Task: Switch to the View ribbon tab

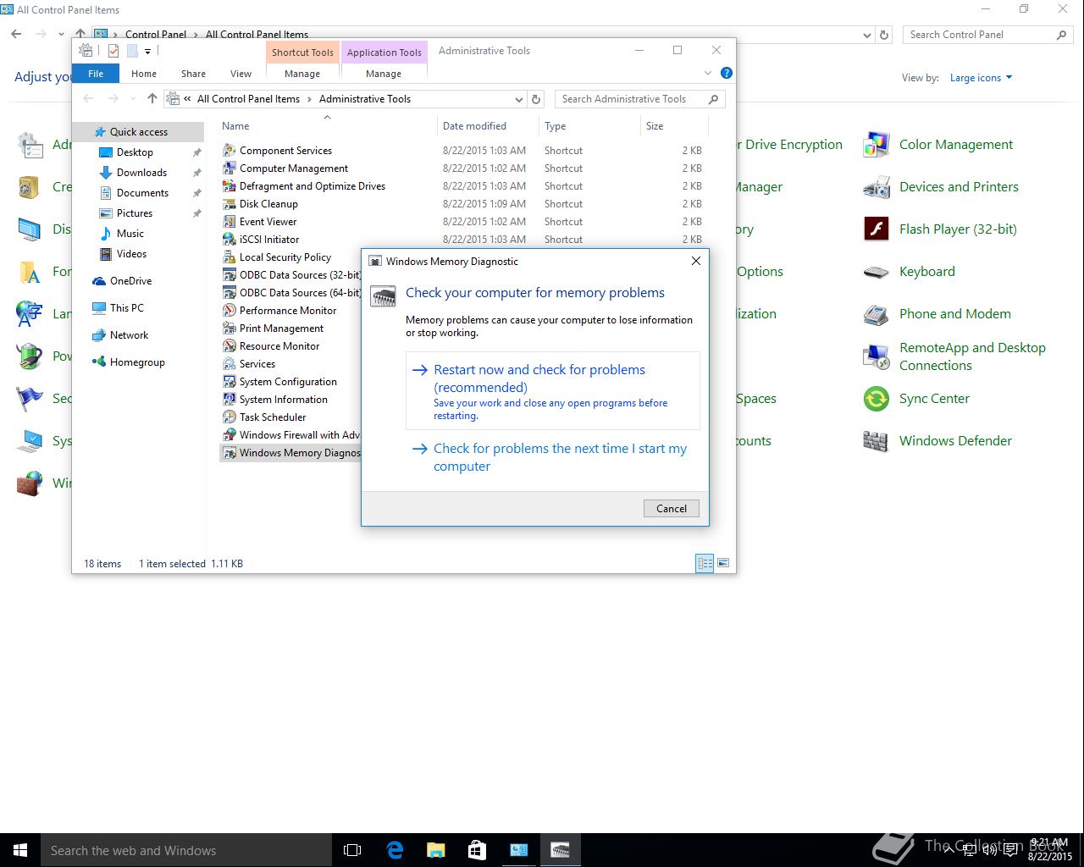Action: pos(241,74)
